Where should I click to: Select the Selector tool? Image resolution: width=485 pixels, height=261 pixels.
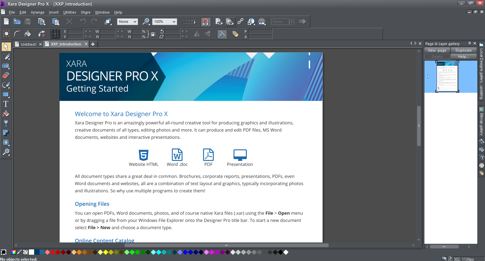click(x=6, y=47)
